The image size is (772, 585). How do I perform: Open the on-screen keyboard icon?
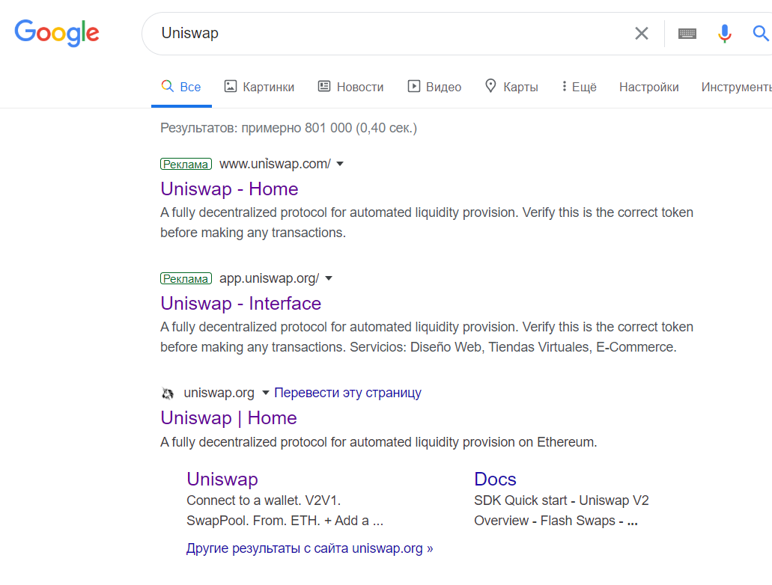(x=687, y=34)
